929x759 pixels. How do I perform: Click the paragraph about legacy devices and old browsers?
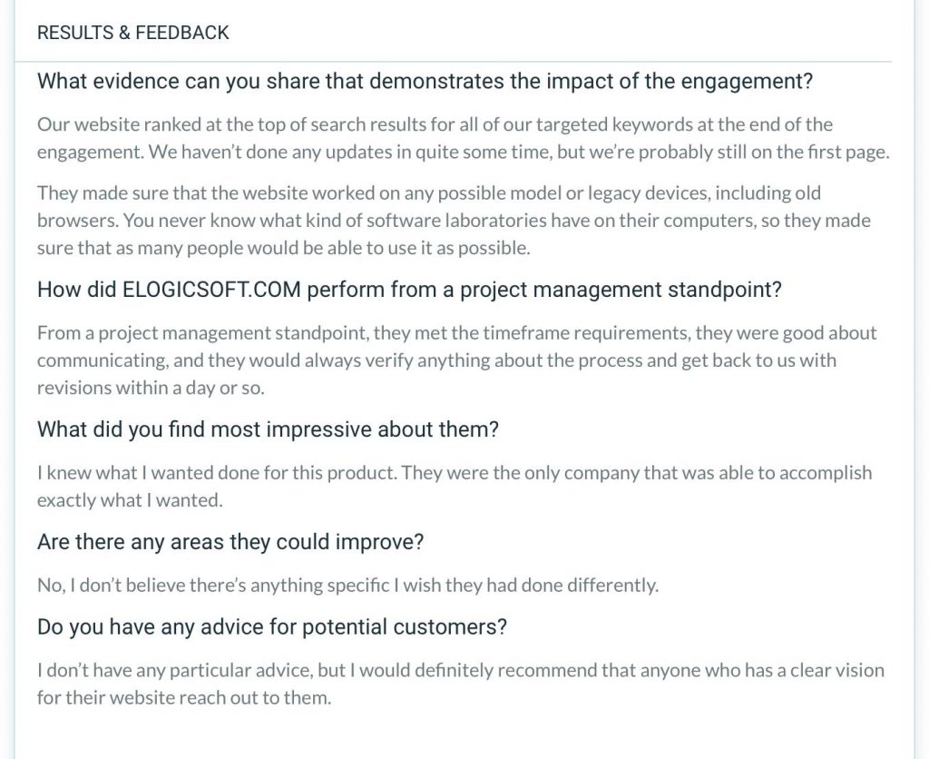click(x=454, y=220)
